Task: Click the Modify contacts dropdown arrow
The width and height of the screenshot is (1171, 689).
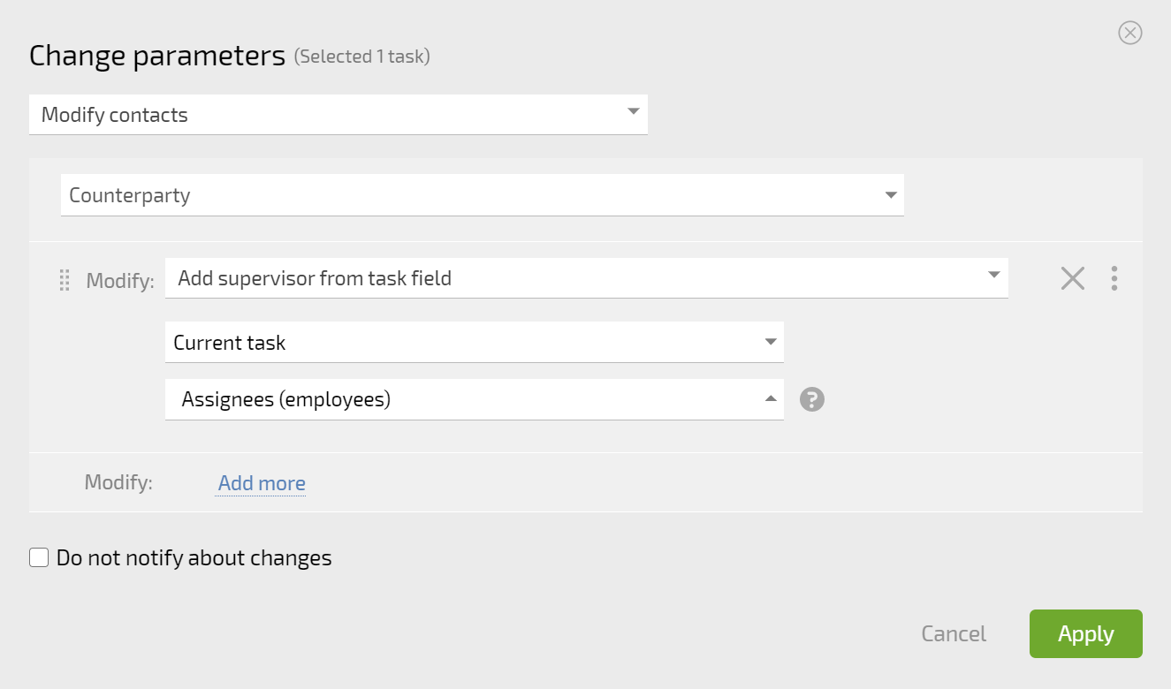Action: (x=633, y=111)
